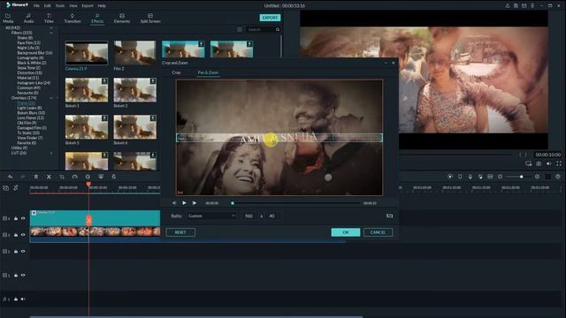Undo the last action in timeline toolbar
Screen dimensions: 566x318
pos(10,177)
